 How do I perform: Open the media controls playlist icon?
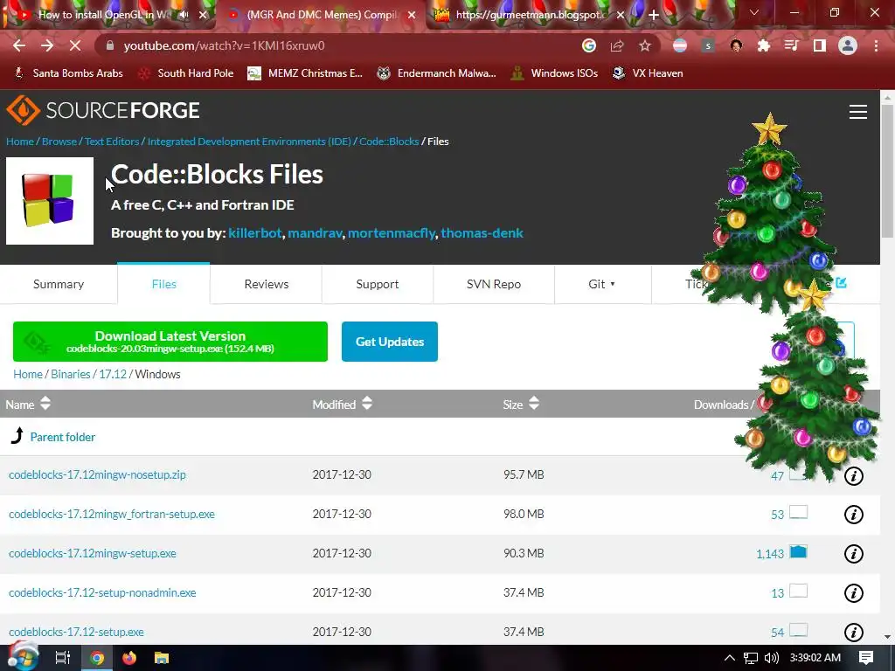point(792,45)
